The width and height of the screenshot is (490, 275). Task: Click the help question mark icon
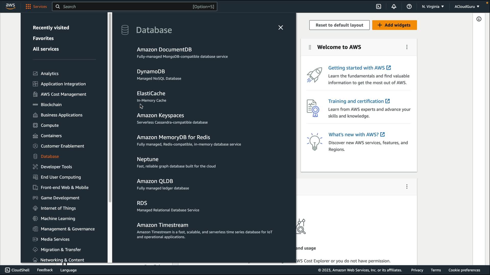tap(409, 7)
